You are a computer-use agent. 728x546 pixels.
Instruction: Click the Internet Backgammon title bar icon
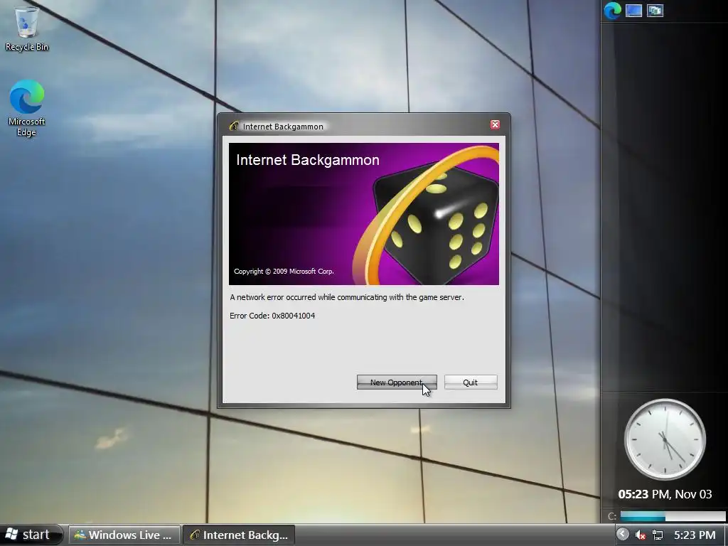[x=234, y=126]
